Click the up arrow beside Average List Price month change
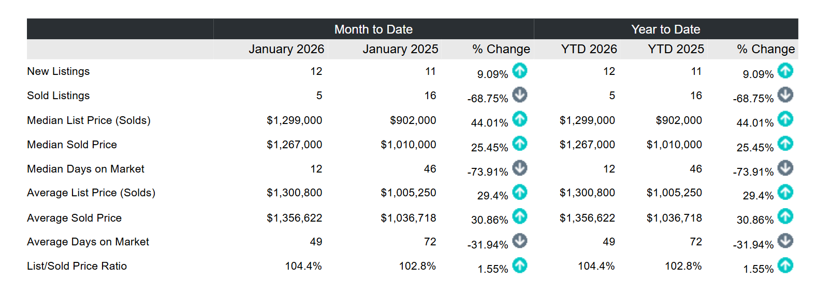Viewport: 831px width, 296px height. [519, 192]
